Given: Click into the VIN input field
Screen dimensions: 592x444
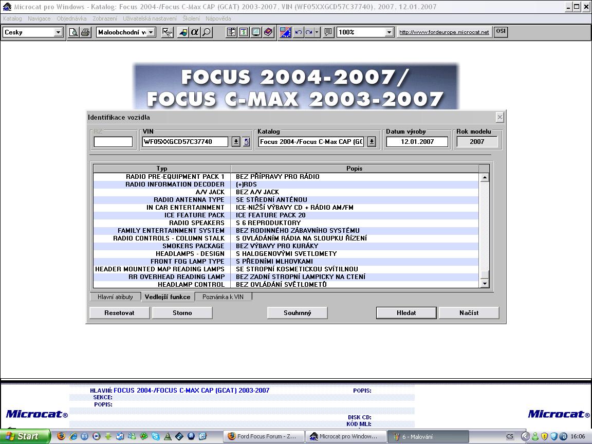Looking at the screenshot, I should [x=184, y=142].
